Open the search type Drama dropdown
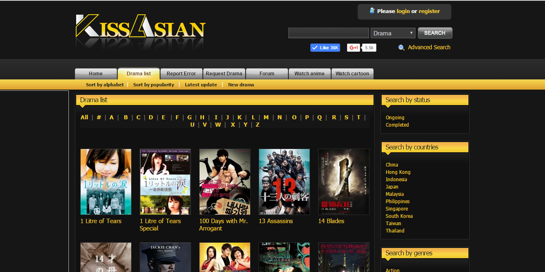 (x=393, y=33)
